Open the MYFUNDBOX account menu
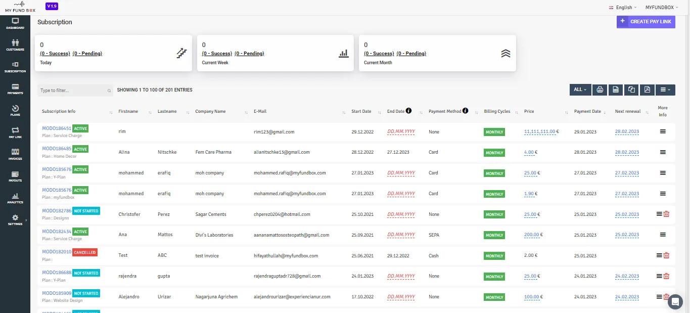Viewport: 690px width, 313px height. (662, 8)
